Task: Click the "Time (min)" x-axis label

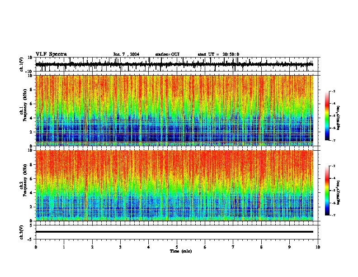Action: pyautogui.click(x=181, y=251)
